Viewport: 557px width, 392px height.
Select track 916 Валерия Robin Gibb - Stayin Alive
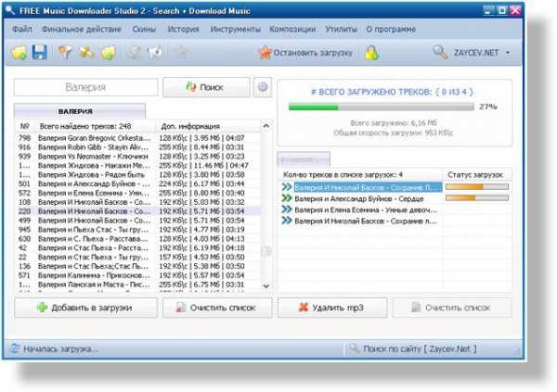(137, 146)
